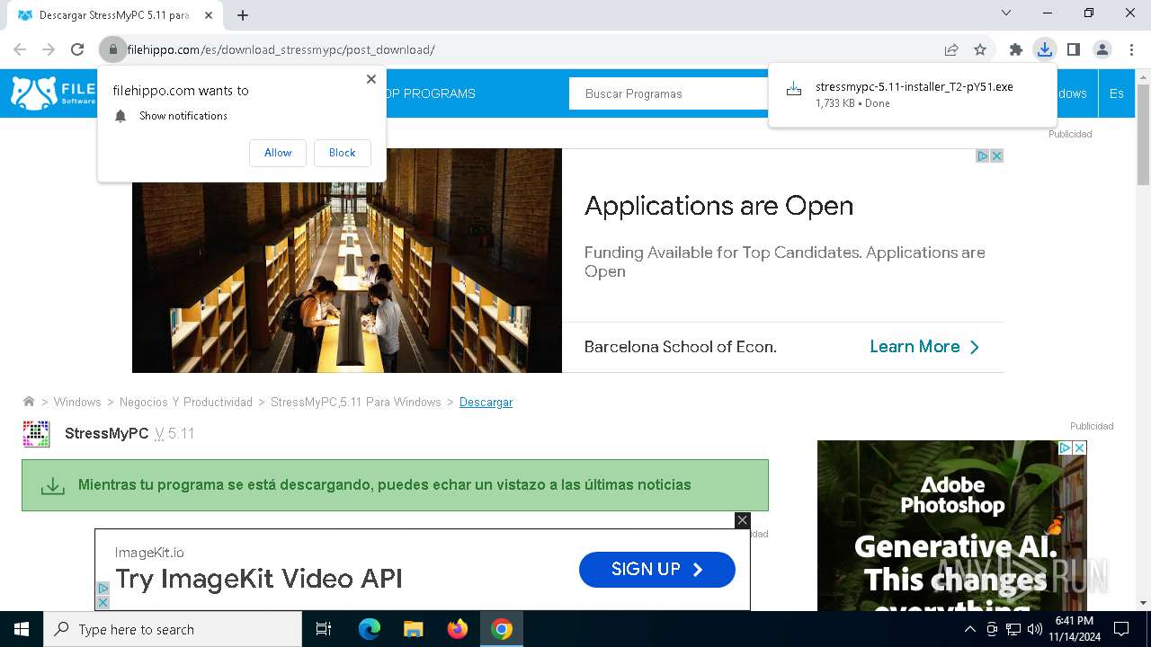1151x647 pixels.
Task: Click the forward navigation arrow
Action: 49,49
